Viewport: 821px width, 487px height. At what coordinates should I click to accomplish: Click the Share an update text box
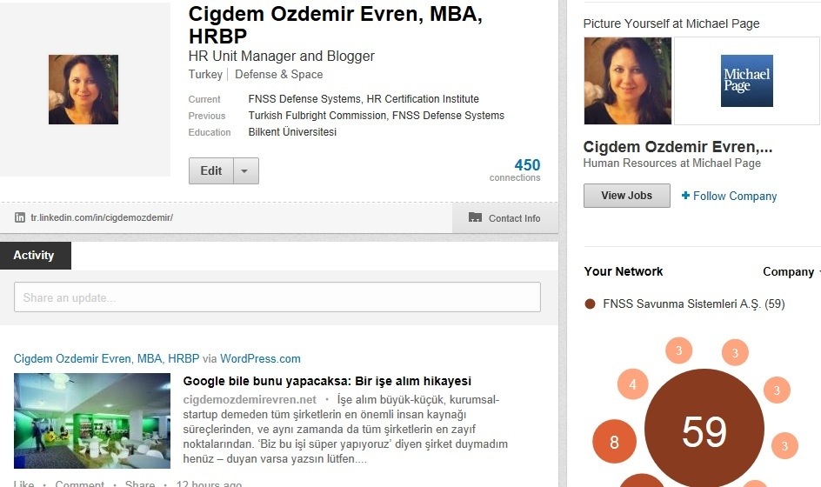277,297
